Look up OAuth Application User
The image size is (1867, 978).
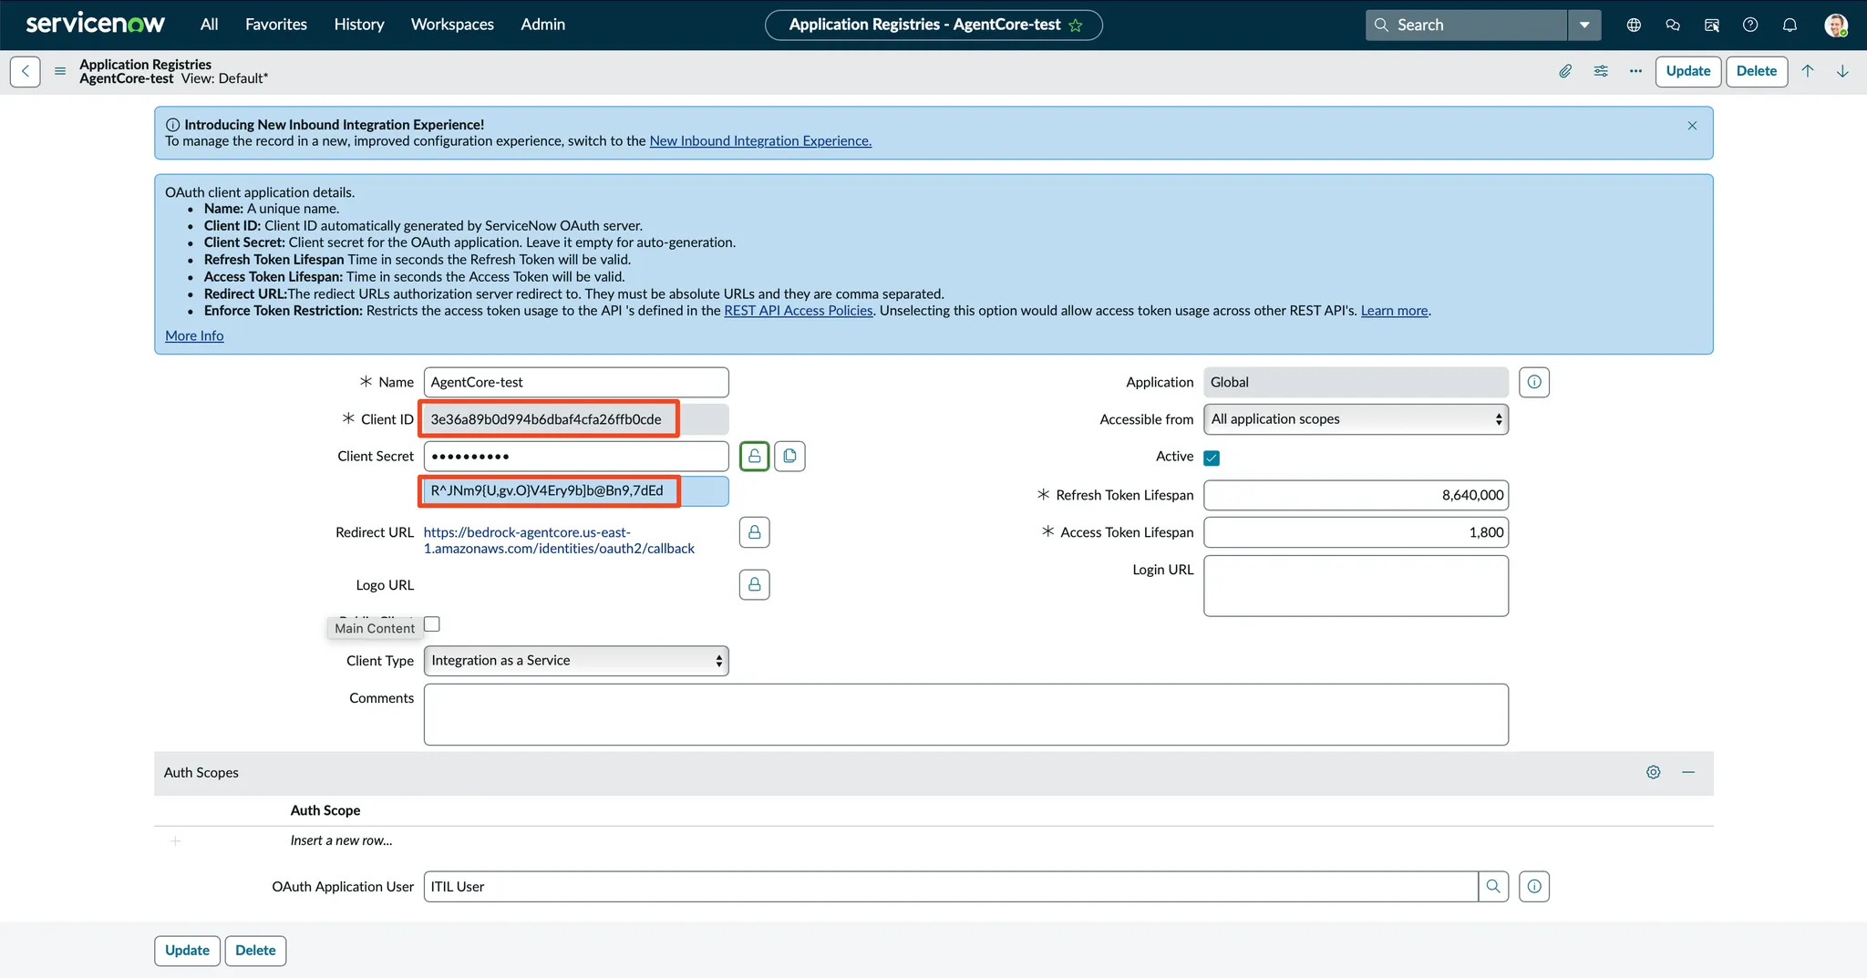pos(1493,887)
